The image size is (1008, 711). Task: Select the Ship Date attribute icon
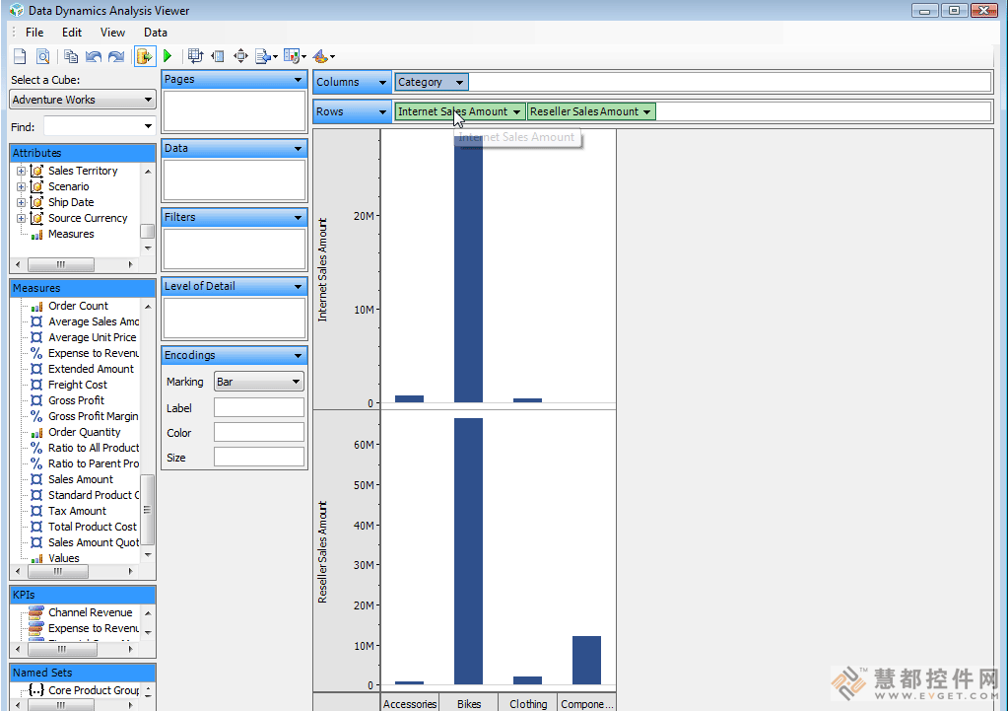pos(36,202)
